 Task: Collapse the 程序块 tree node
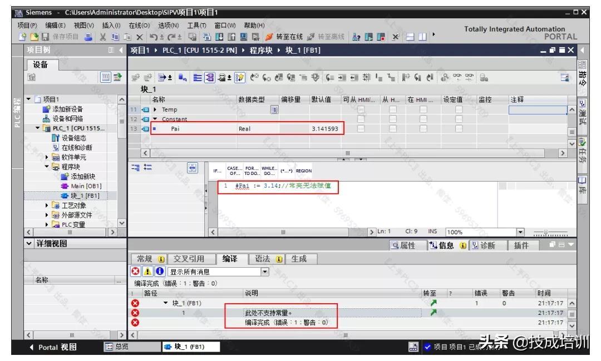coord(47,167)
